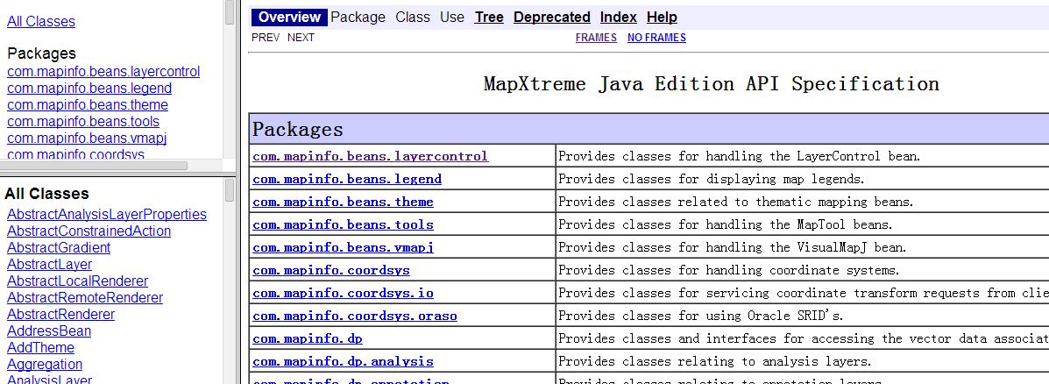The image size is (1049, 384).
Task: Switch to FRAMES view
Action: click(x=596, y=38)
